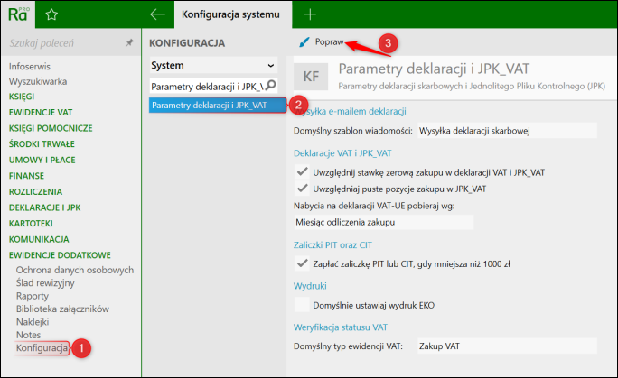Image resolution: width=618 pixels, height=378 pixels.
Task: Open the FINANSE menu section
Action: pos(26,175)
